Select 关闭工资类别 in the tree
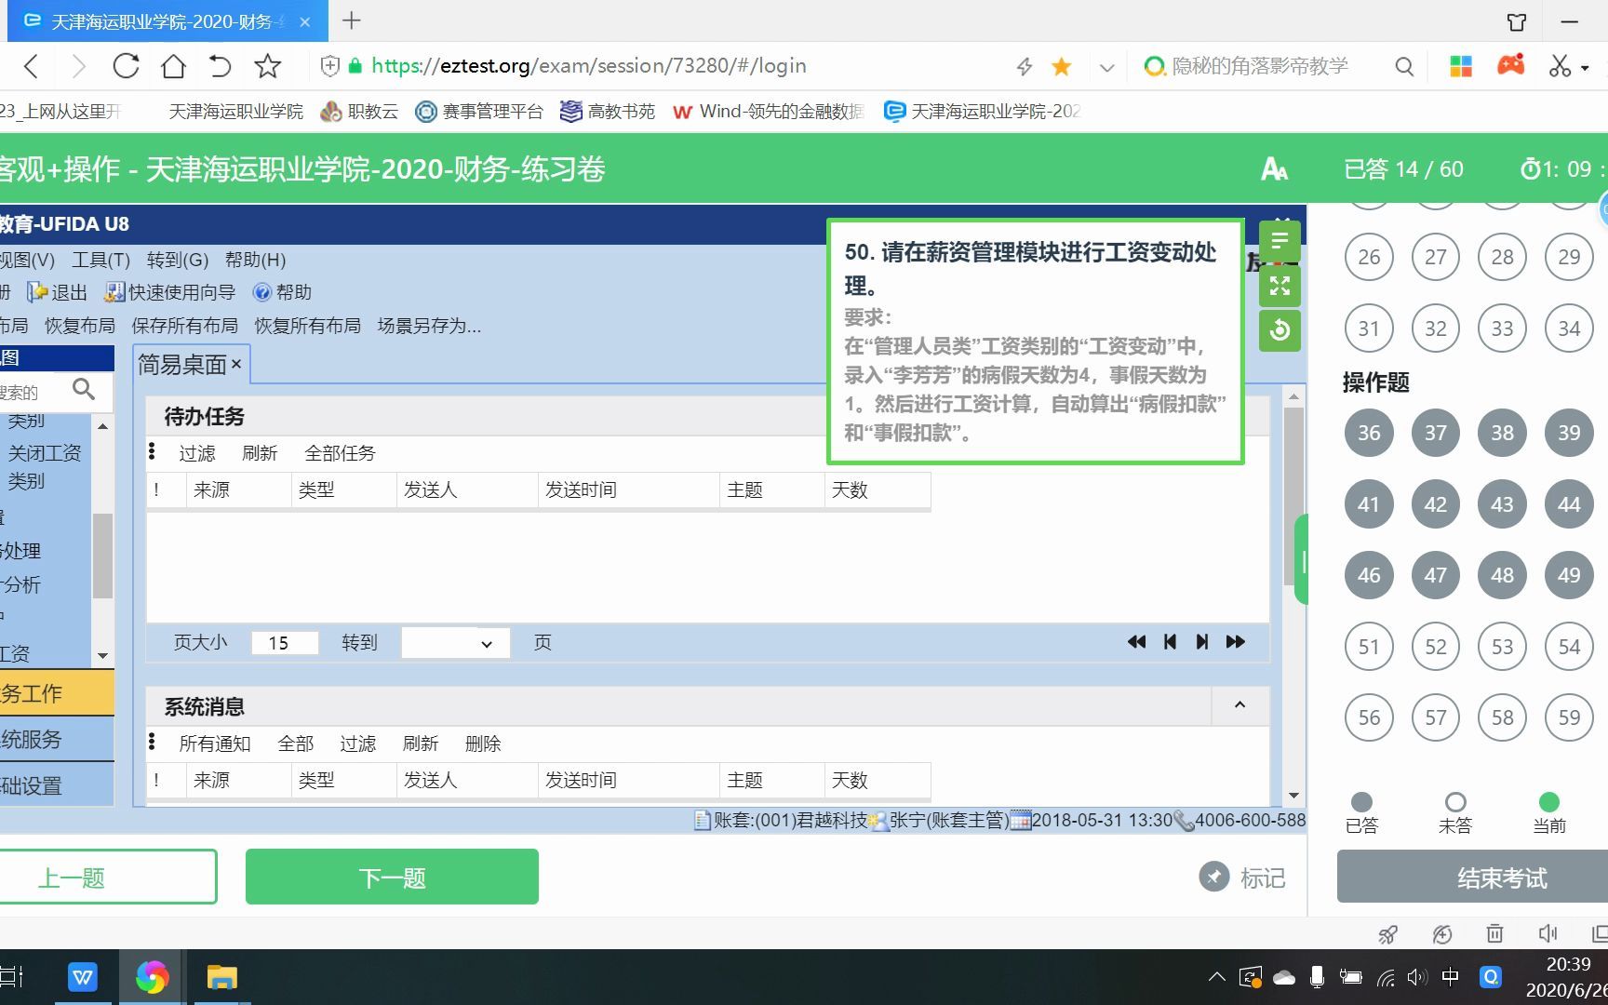Image resolution: width=1608 pixels, height=1005 pixels. (45, 466)
